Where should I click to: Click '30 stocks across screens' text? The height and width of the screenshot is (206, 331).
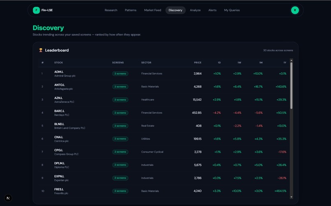[x=278, y=50]
